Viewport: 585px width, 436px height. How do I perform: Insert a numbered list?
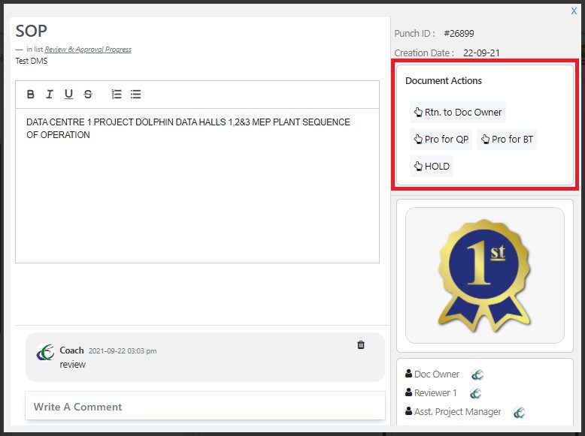(x=117, y=95)
